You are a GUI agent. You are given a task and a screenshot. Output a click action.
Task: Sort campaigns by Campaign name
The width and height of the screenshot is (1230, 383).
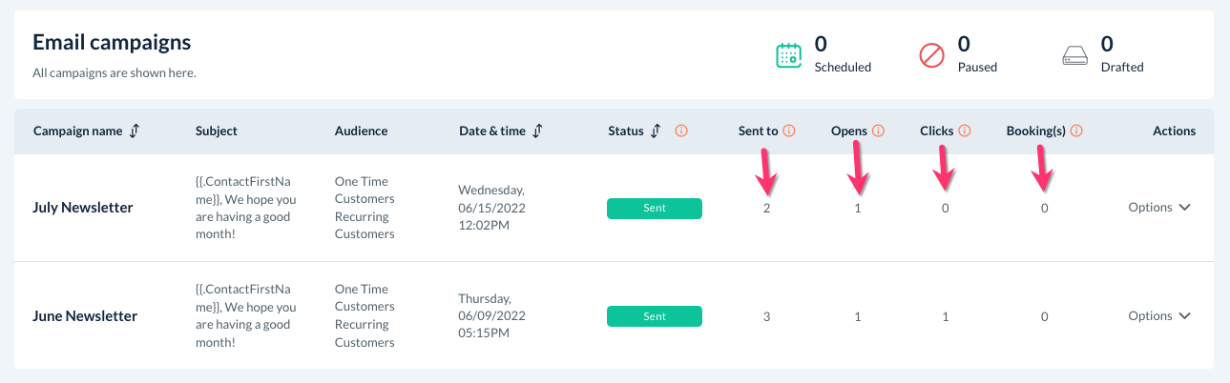[135, 131]
